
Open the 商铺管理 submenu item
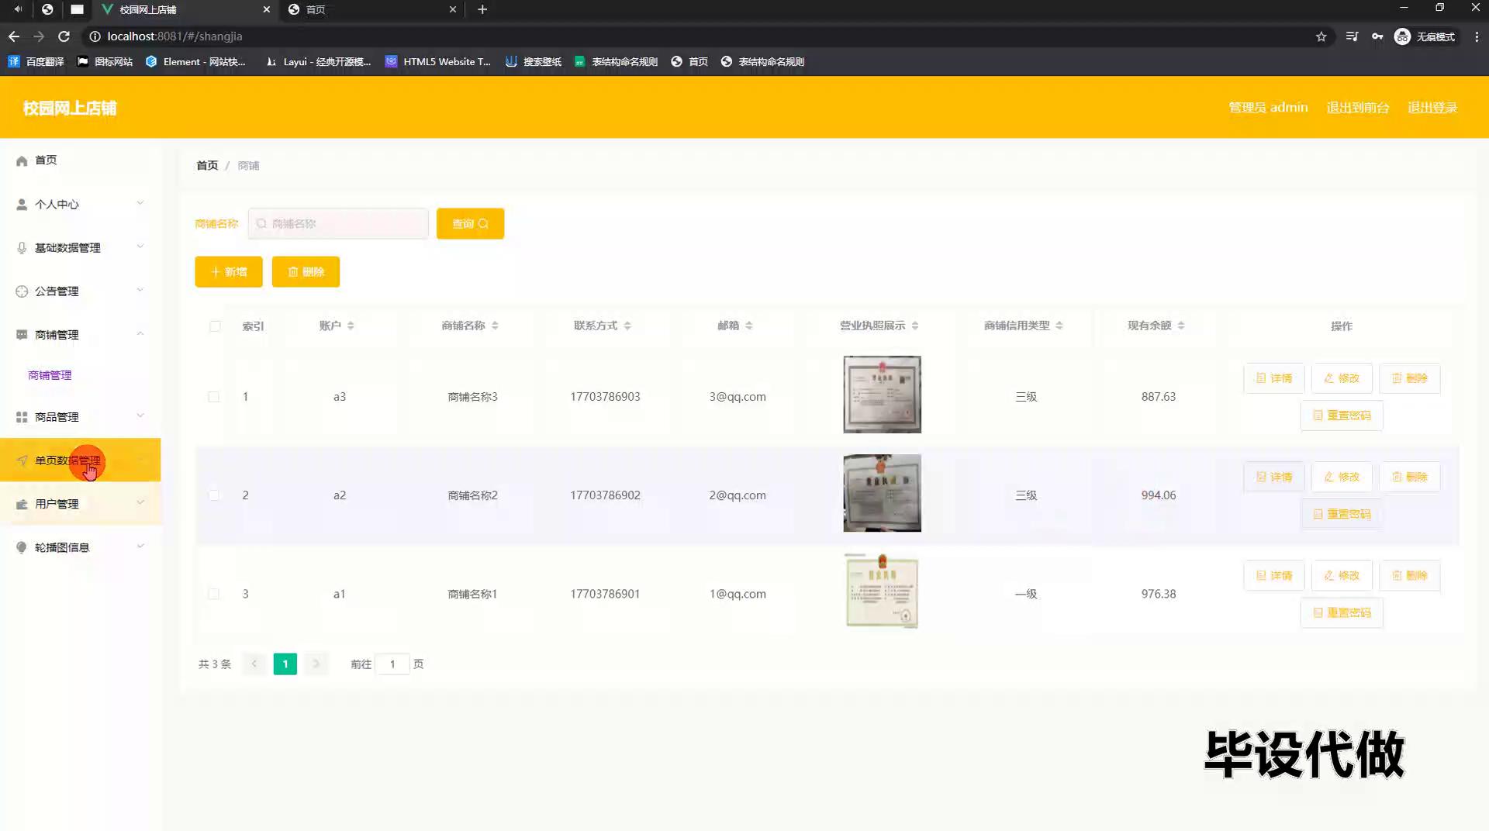pos(50,375)
